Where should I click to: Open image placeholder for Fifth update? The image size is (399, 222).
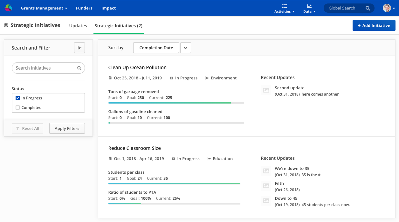pyautogui.click(x=266, y=186)
